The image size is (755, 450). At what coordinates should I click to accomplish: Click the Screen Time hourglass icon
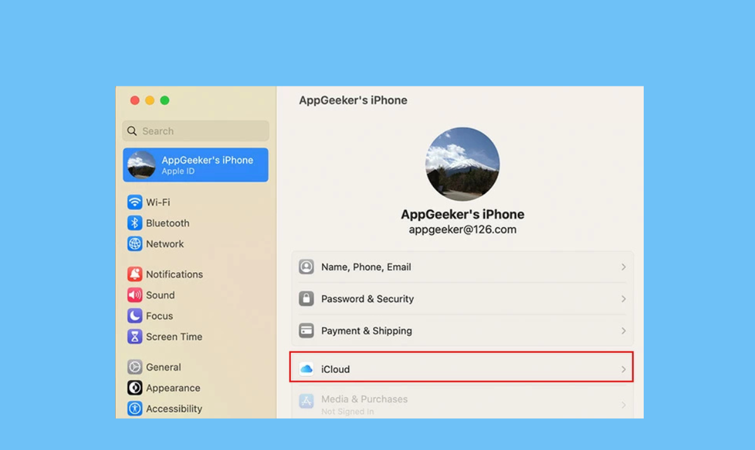(135, 336)
